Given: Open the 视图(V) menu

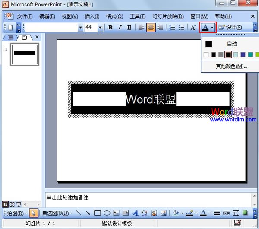Looking at the screenshot, I should pyautogui.click(x=70, y=16).
